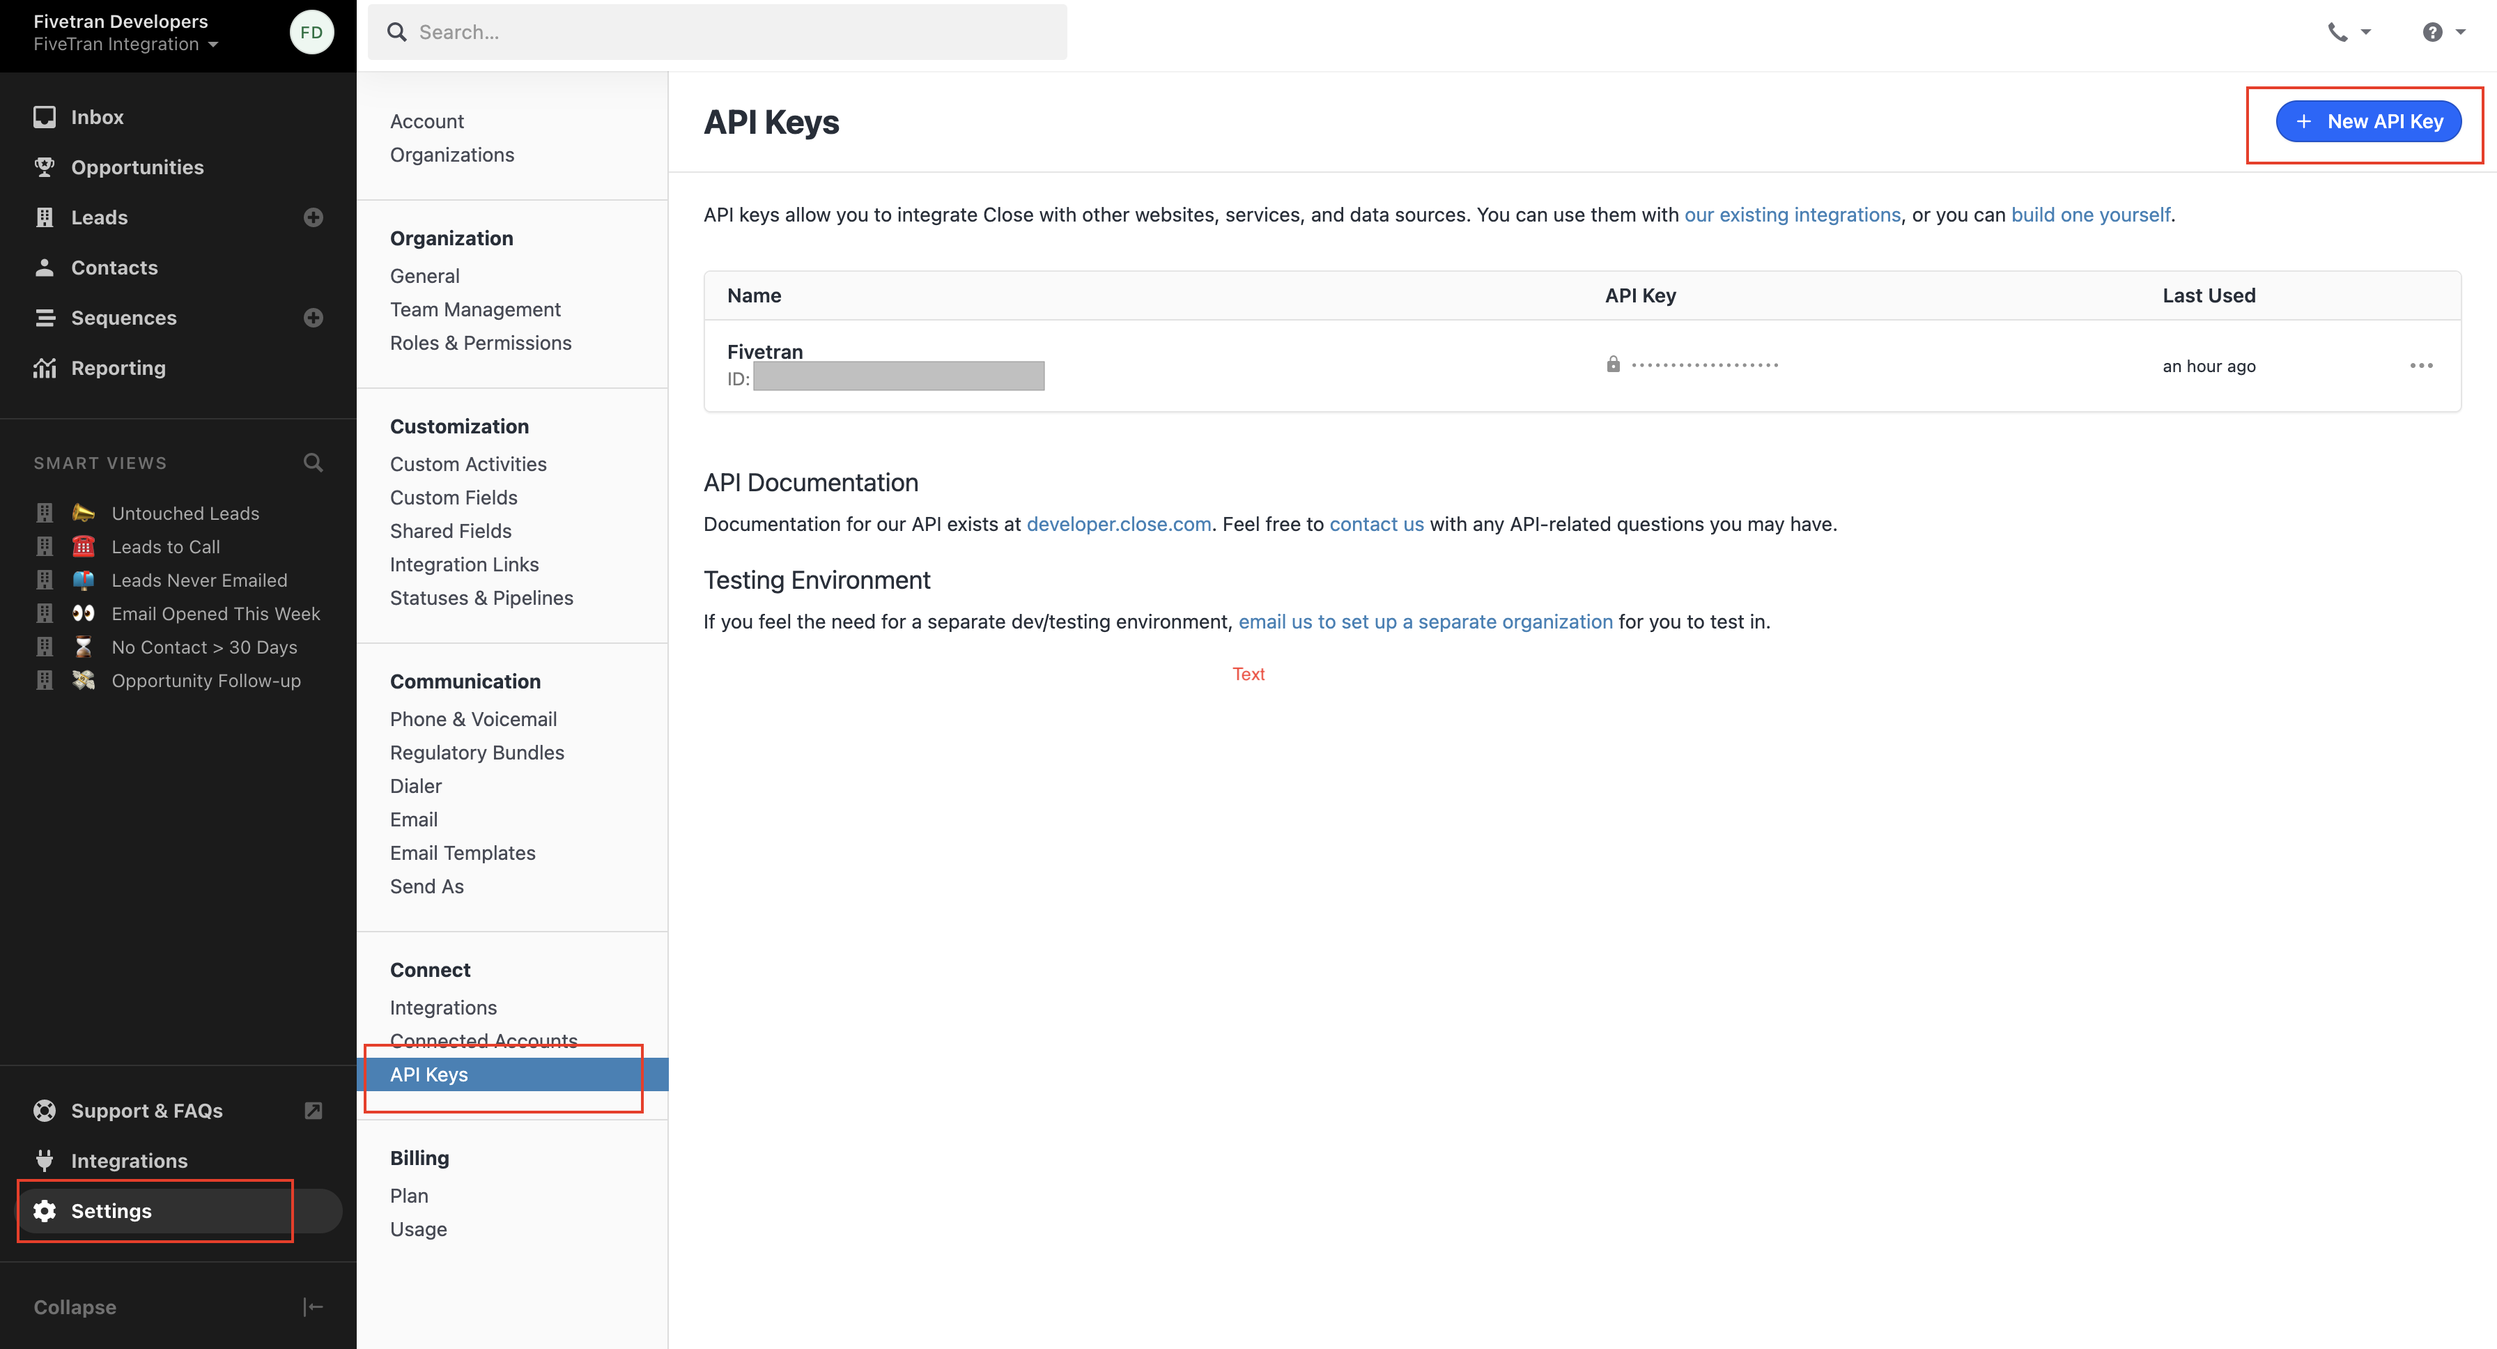
Task: Open Dialer settings
Action: 416,786
